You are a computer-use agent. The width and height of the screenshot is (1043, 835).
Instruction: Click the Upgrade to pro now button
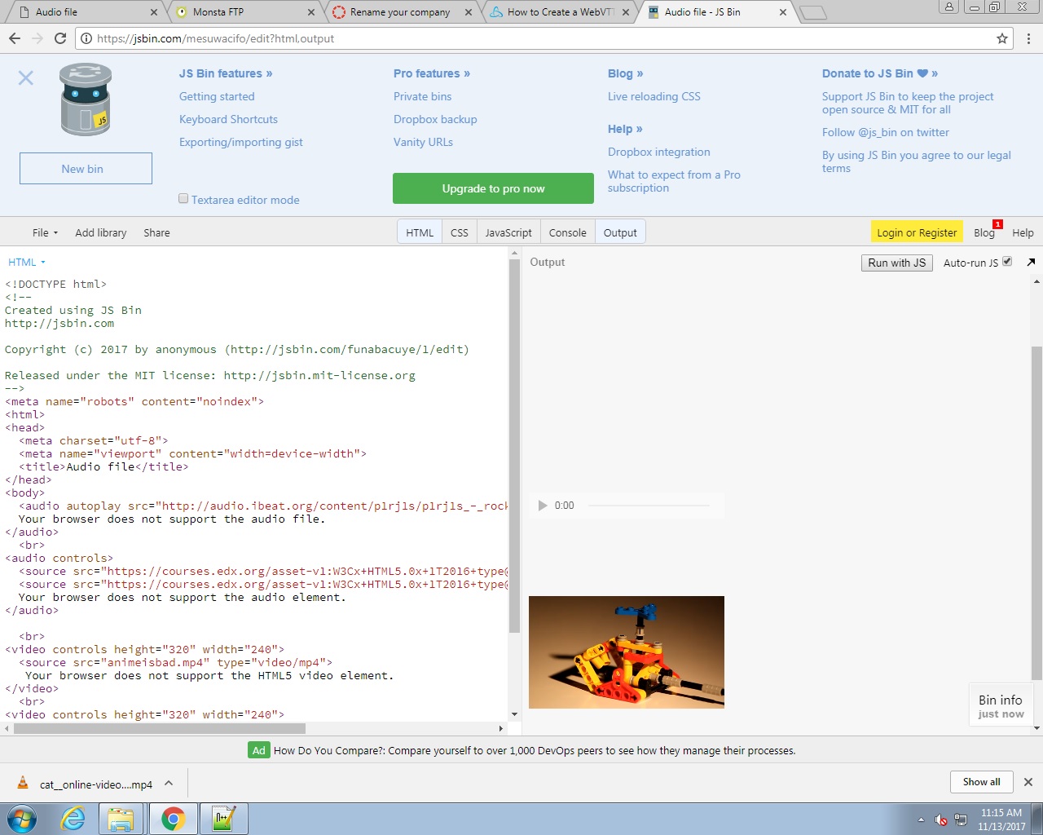[493, 188]
